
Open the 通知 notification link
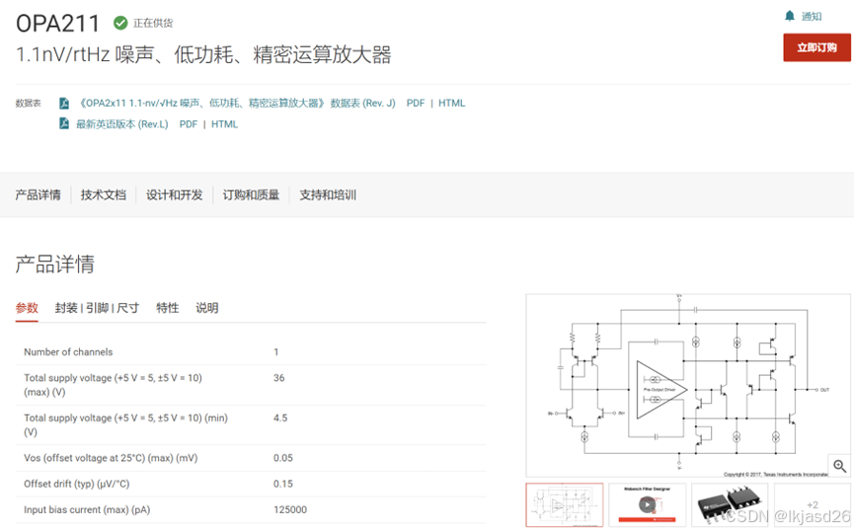pyautogui.click(x=811, y=17)
